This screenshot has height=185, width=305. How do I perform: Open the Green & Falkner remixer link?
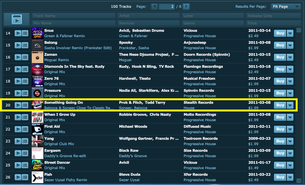click(133, 36)
